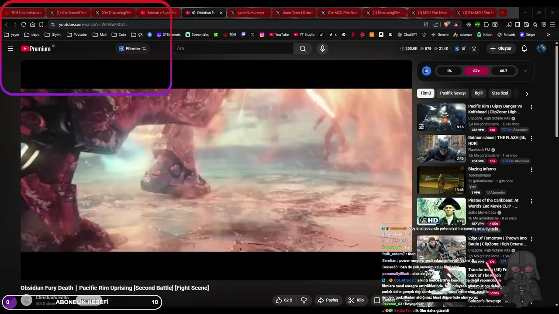The image size is (559, 314).
Task: Open the YouTube hamburger guide menu
Action: (x=10, y=48)
